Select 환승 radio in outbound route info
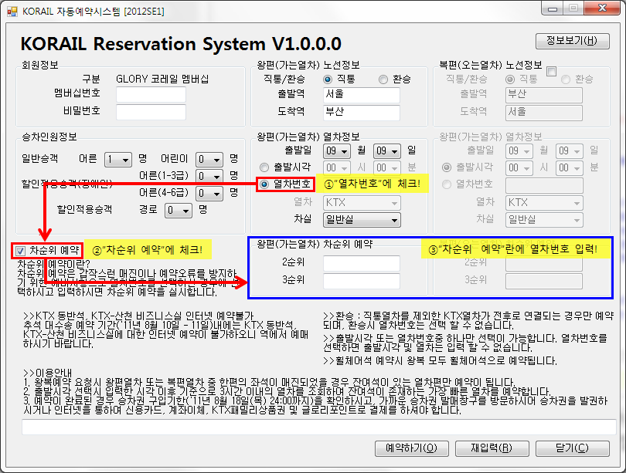This screenshot has width=626, height=473. click(x=383, y=79)
